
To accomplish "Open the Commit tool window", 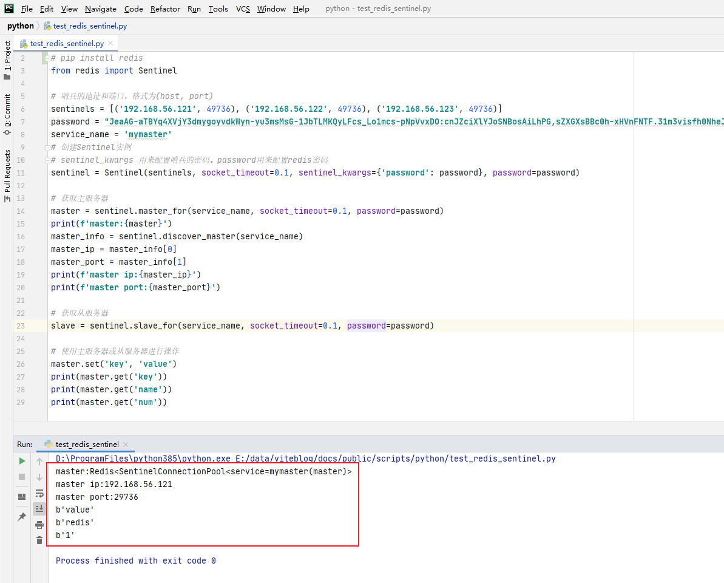I will point(7,115).
